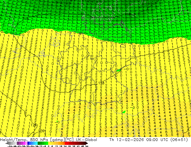This screenshot has height=147, width=191.
Task: Click the '(06+51)' forecast run label
Action: [x=179, y=140]
